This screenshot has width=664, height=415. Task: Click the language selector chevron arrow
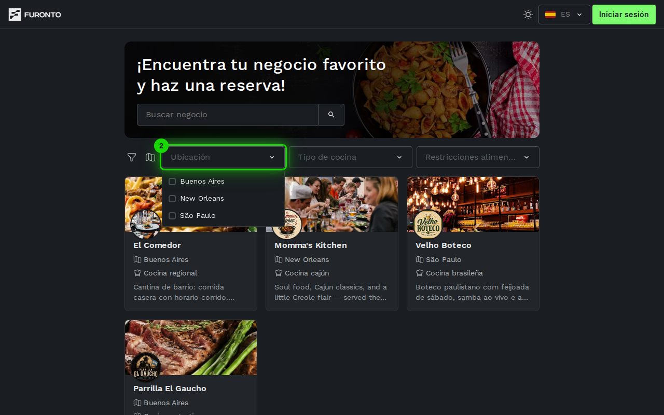point(579,15)
